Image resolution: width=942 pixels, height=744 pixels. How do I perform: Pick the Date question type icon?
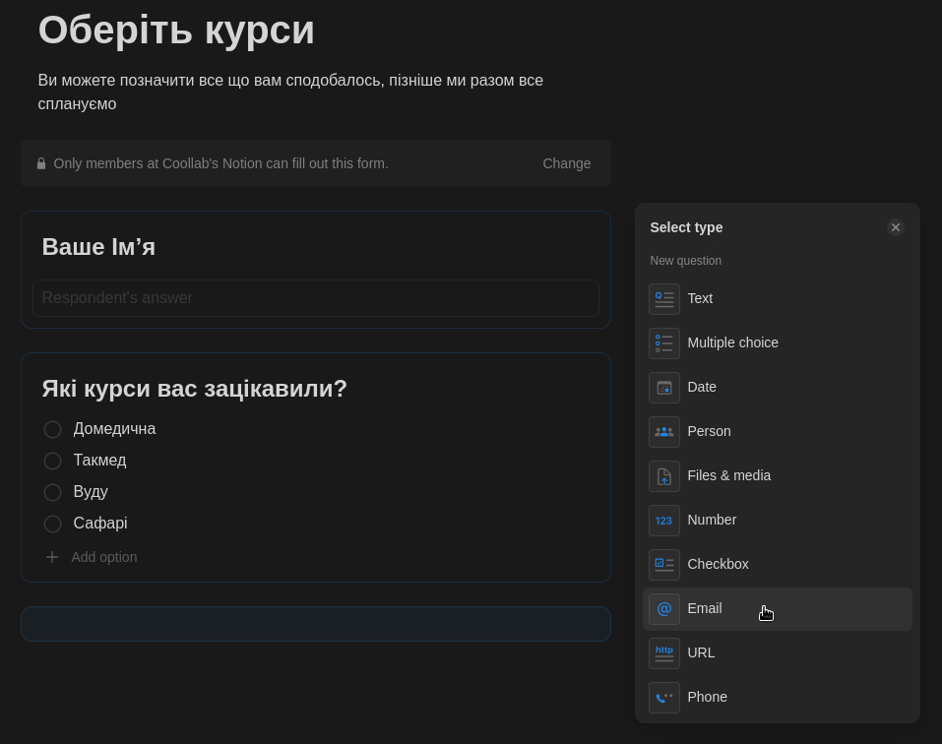point(664,388)
